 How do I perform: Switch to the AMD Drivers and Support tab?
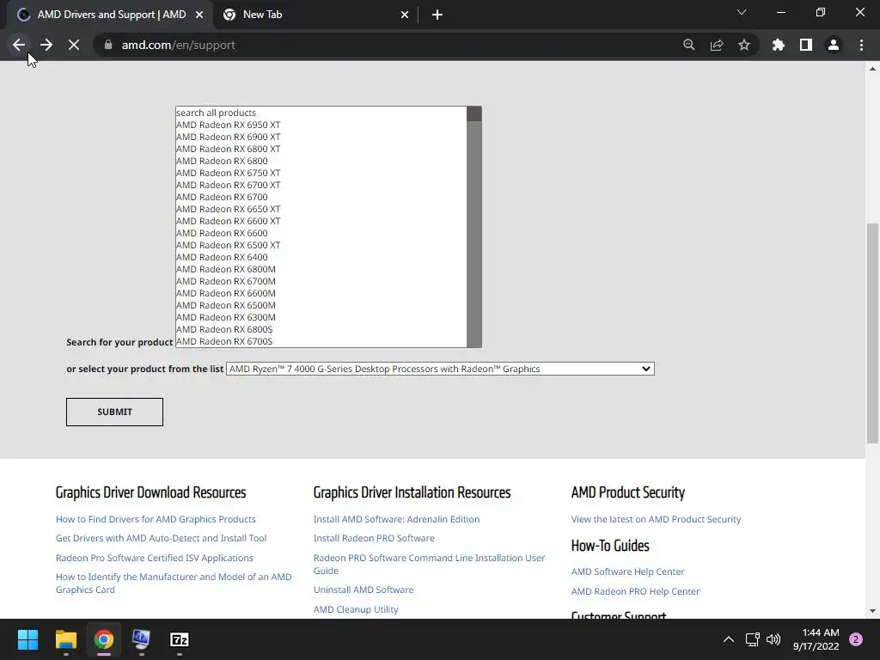click(x=110, y=15)
